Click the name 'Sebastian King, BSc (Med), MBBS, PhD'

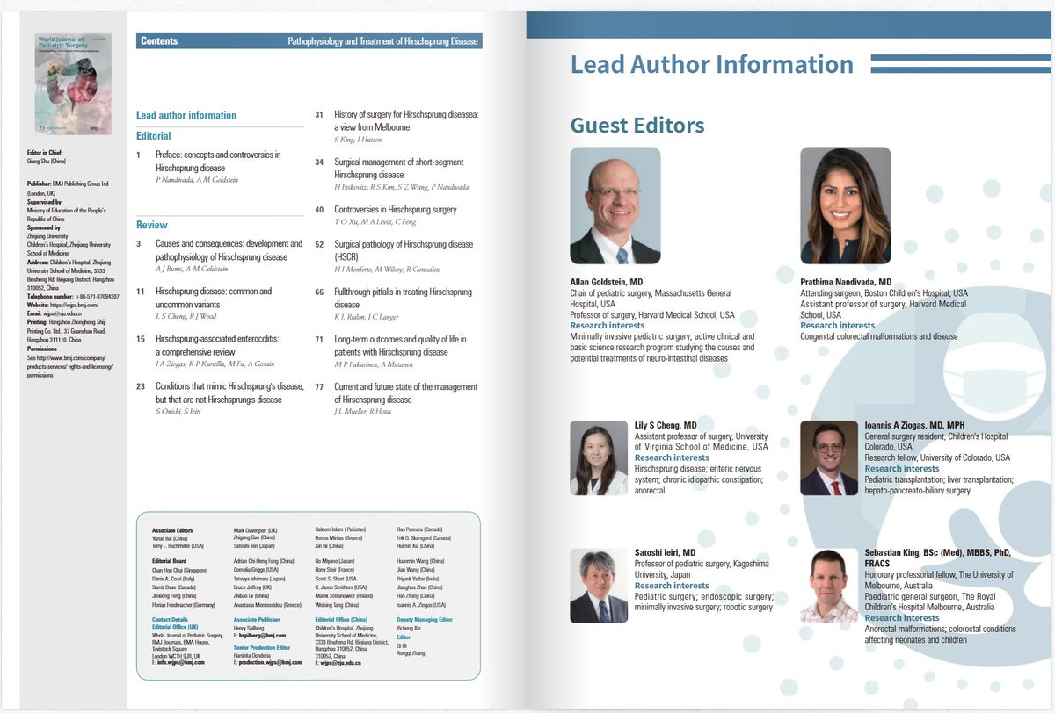938,552
